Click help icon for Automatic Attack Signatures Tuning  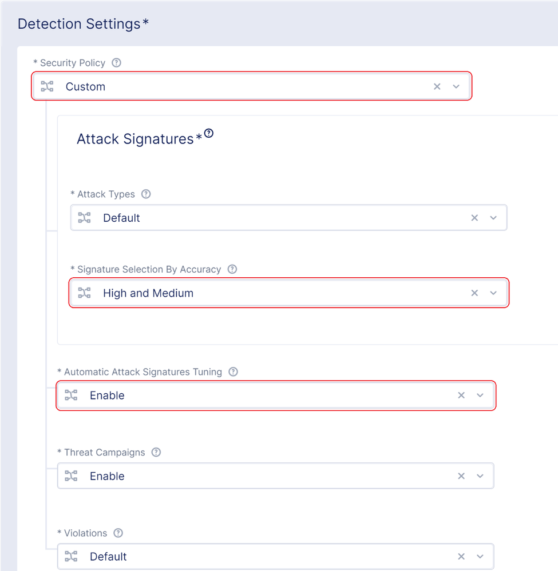233,372
